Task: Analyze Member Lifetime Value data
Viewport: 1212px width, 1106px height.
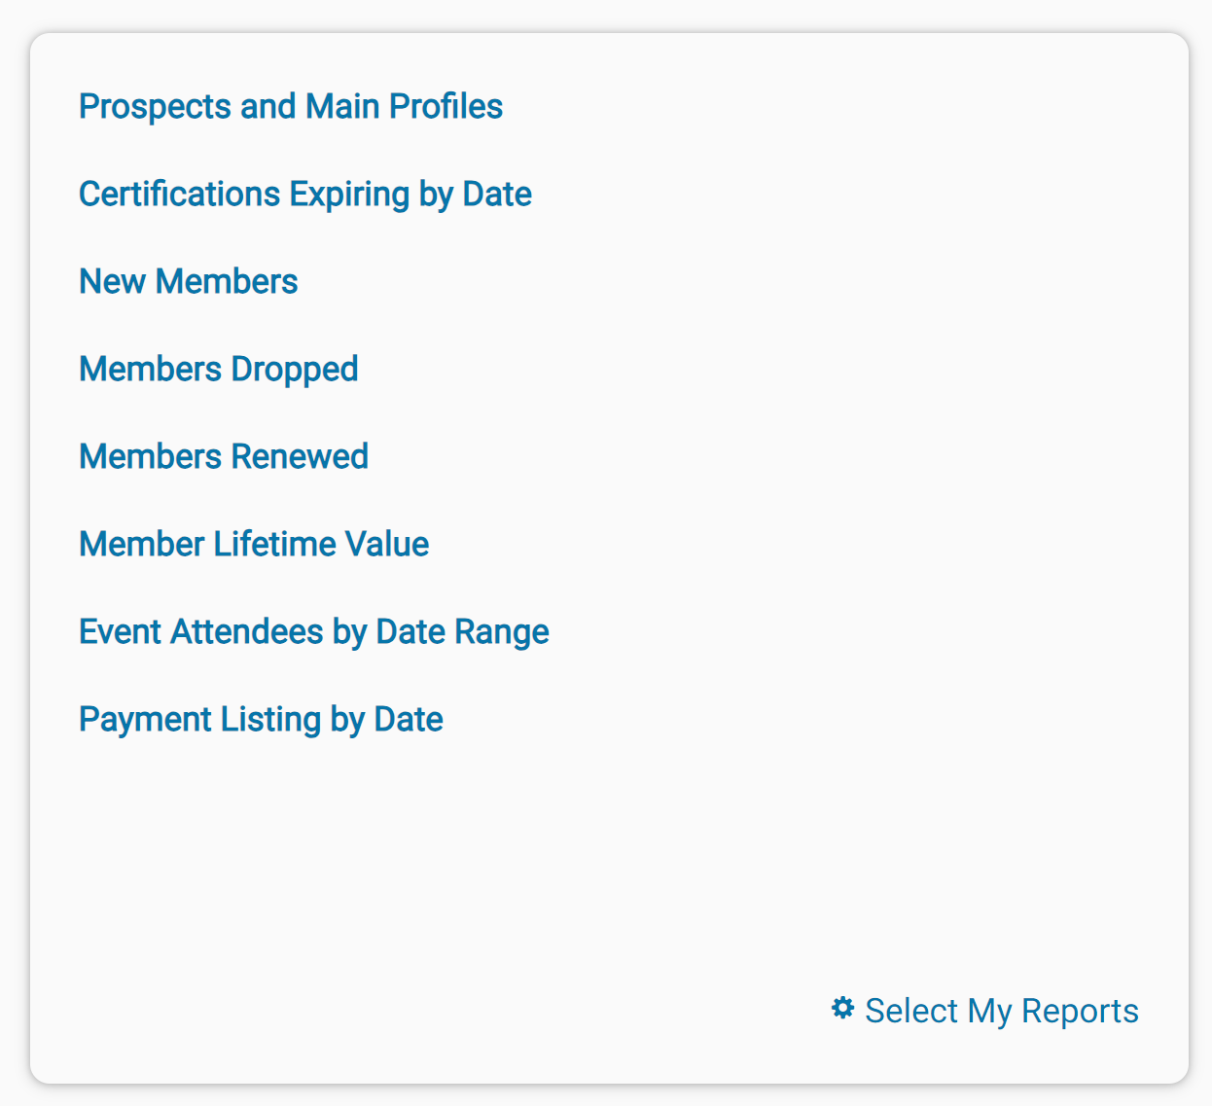Action: pos(253,545)
